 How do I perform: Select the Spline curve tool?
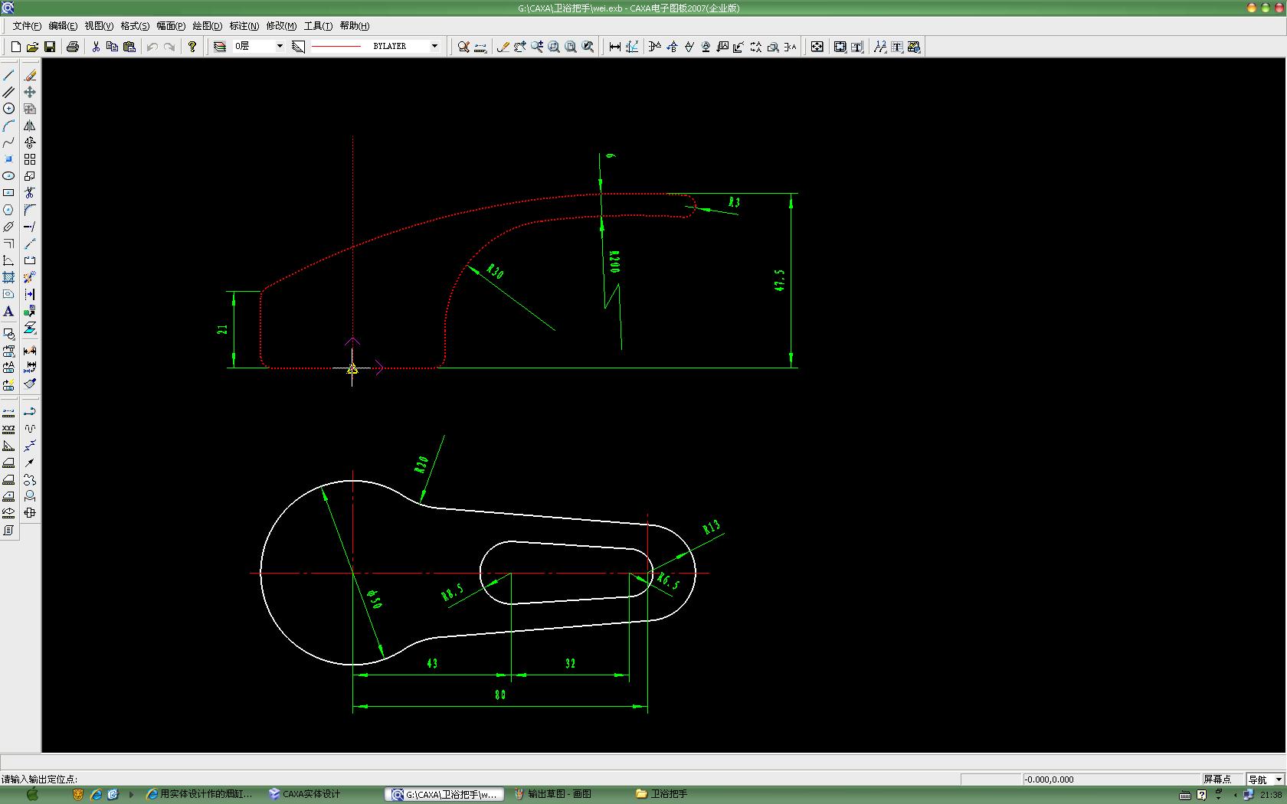tap(8, 142)
